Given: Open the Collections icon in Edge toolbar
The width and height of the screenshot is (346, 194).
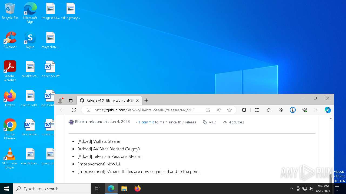Looking at the screenshot, I should point(281,110).
